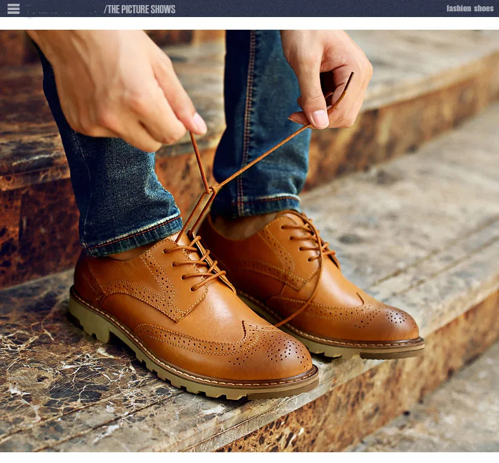Open the hamburger menu icon

(13, 9)
